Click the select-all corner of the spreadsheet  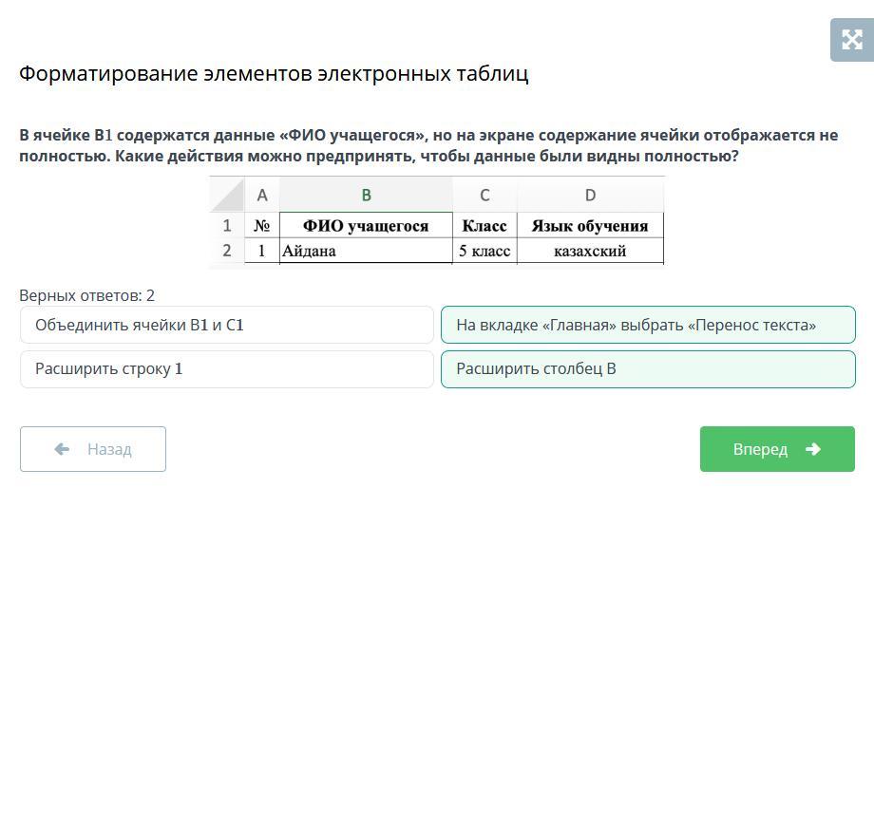click(x=227, y=196)
